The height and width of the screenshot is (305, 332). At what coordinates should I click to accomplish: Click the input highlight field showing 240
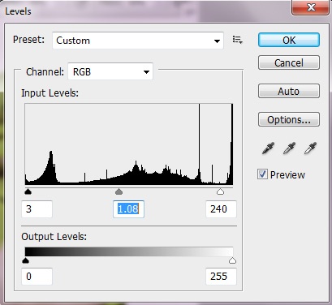click(221, 209)
